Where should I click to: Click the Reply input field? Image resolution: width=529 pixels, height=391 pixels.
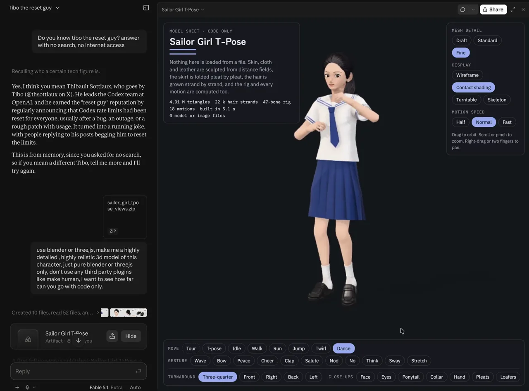tap(79, 372)
